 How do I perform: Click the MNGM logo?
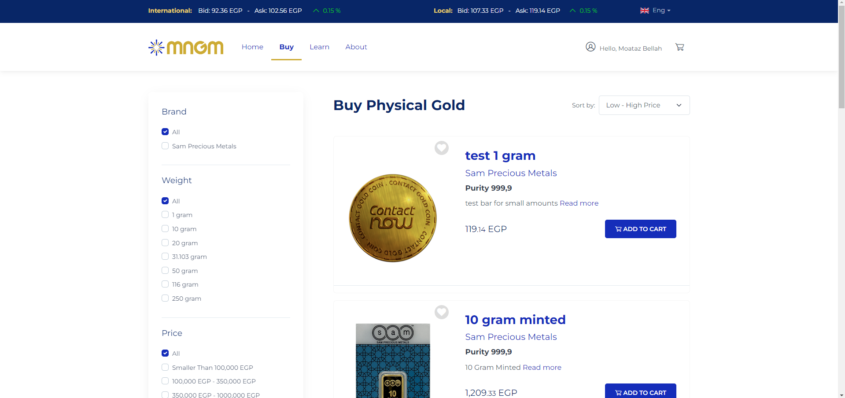tap(186, 47)
